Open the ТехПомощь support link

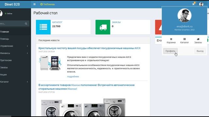pyautogui.click(x=47, y=4)
